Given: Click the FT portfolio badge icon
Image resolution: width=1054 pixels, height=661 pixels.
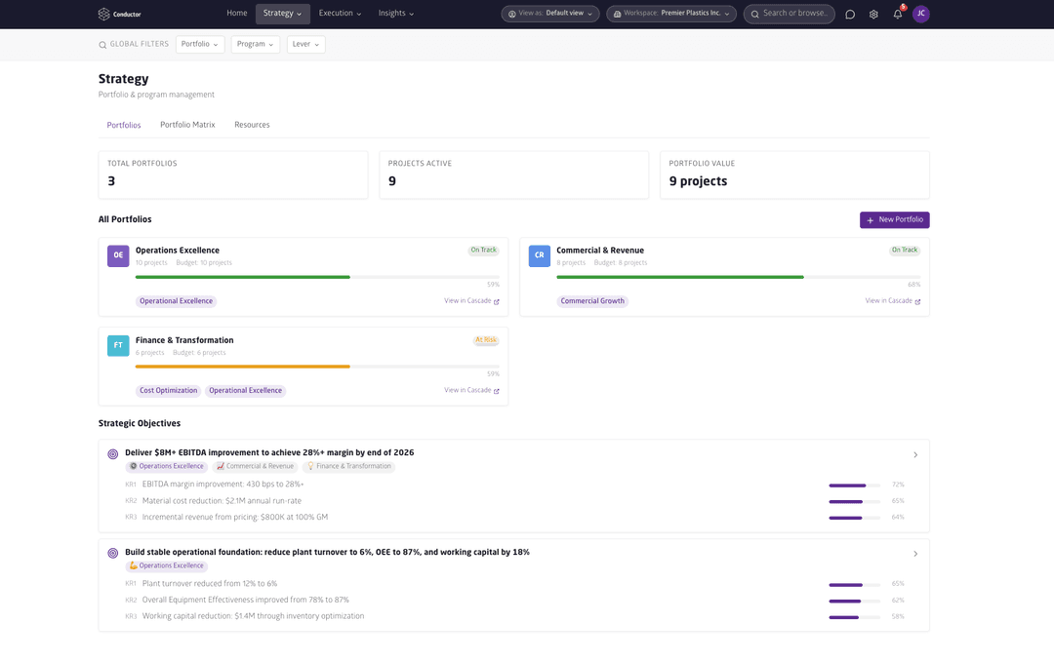Looking at the screenshot, I should (x=118, y=346).
